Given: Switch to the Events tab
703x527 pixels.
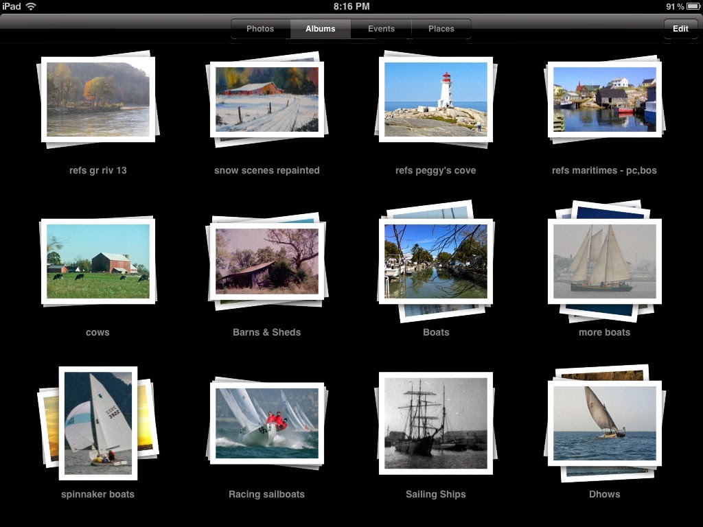Looking at the screenshot, I should coord(381,29).
